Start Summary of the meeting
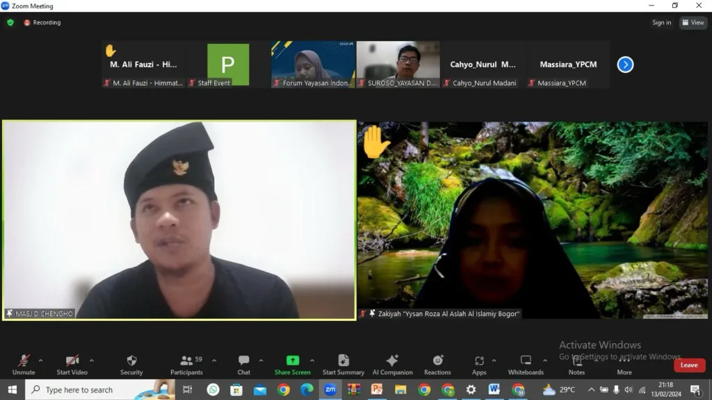Image resolution: width=712 pixels, height=400 pixels. click(343, 365)
